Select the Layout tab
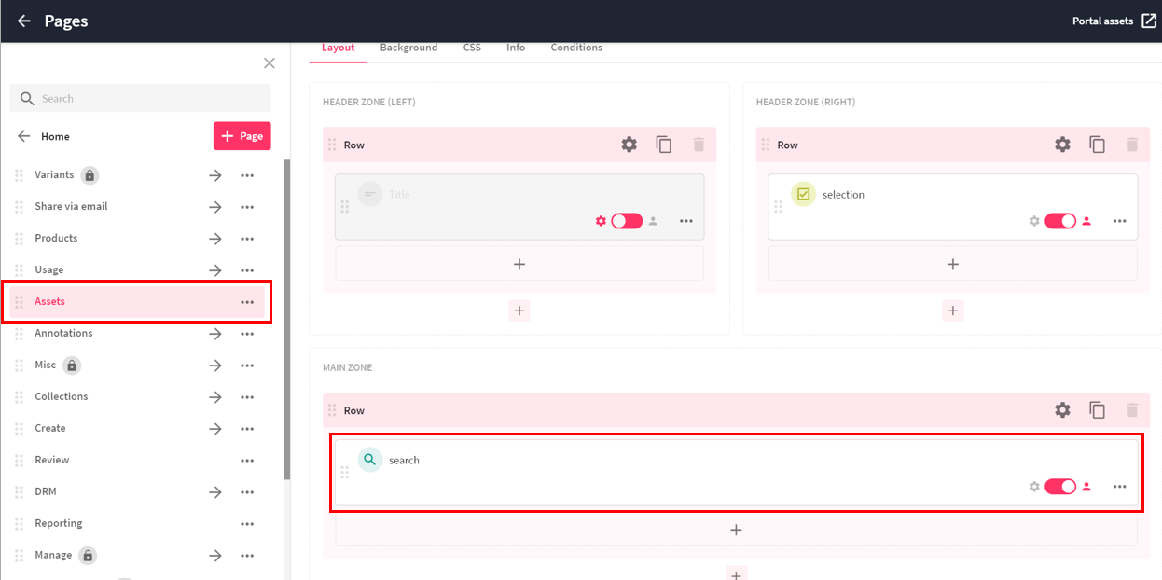1162x580 pixels. click(x=338, y=48)
